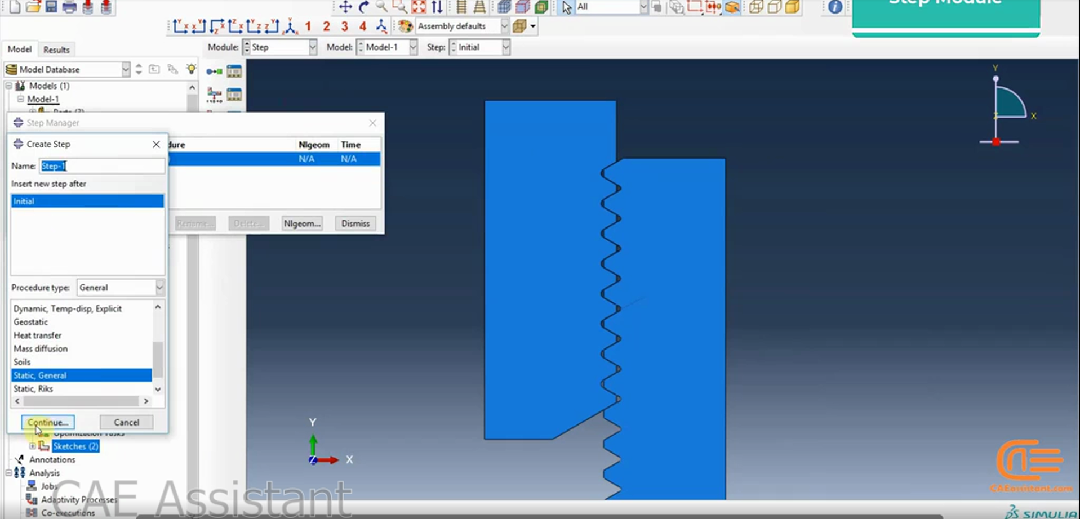Apply the XY front view icon
The width and height of the screenshot is (1080, 519).
180,26
